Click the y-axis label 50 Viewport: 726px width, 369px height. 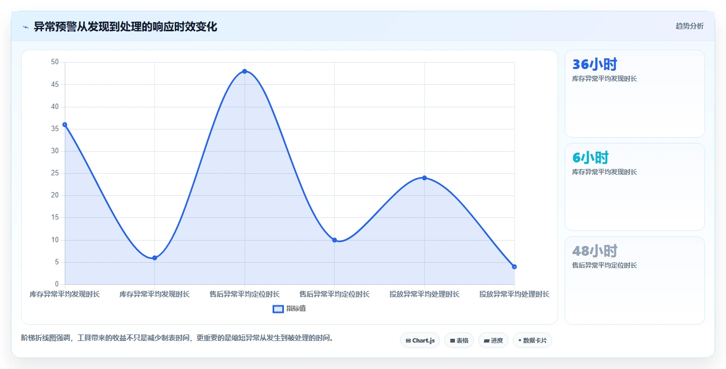point(55,62)
